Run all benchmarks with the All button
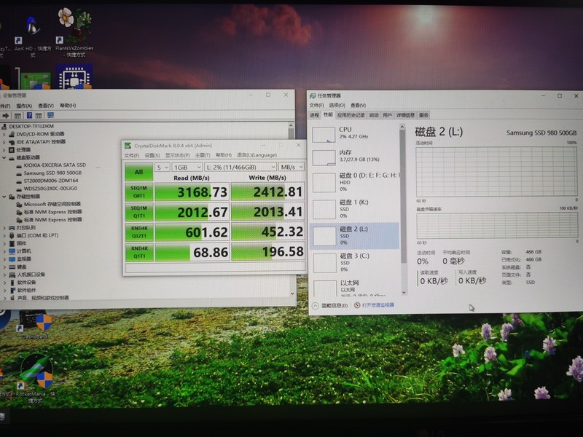 (x=138, y=172)
